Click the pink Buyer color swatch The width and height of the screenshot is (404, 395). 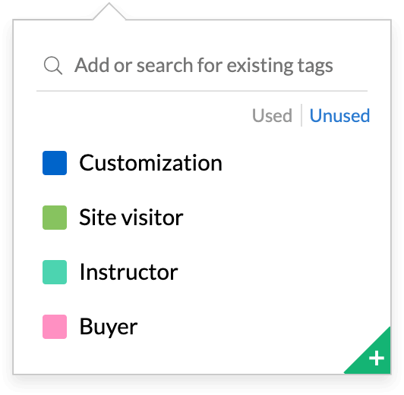[x=55, y=327]
